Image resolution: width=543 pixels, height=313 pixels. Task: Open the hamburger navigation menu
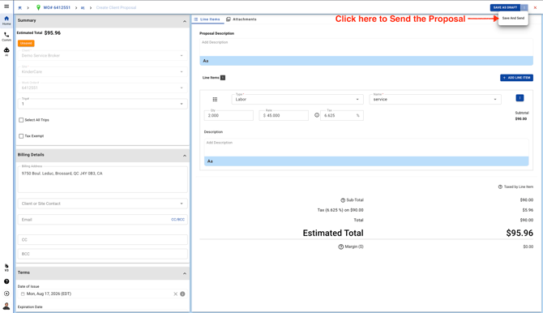[6, 6]
